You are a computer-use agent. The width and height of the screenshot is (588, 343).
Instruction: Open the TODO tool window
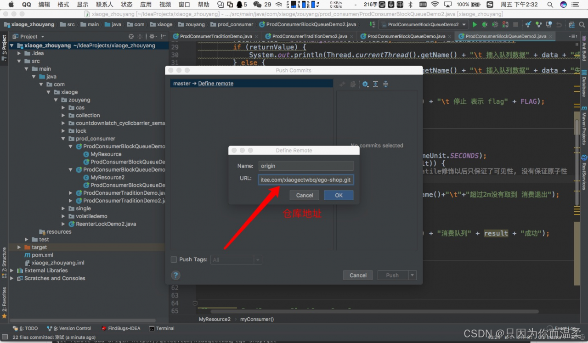click(26, 328)
